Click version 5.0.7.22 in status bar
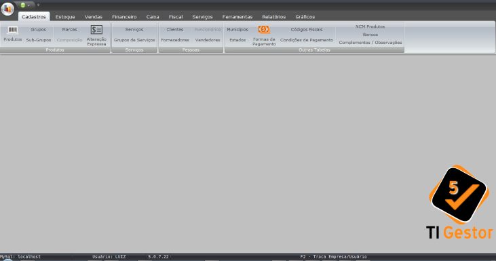The height and width of the screenshot is (261, 496). pyautogui.click(x=158, y=256)
